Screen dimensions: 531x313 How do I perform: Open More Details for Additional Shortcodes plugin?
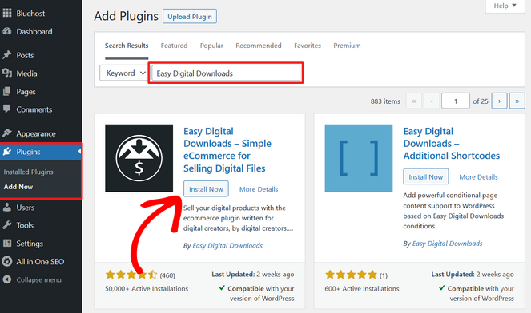(x=478, y=176)
